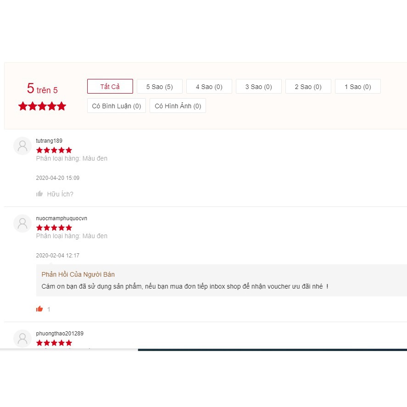The height and width of the screenshot is (407, 407).
Task: Filter reviews by "4 Sao (0)"
Action: (209, 87)
